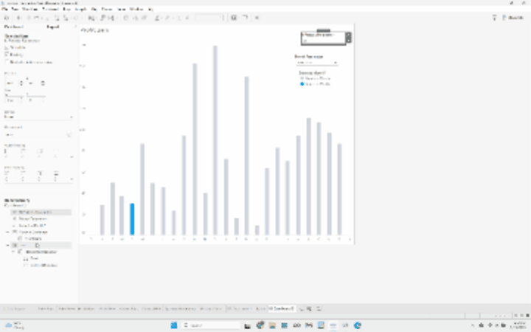Screen dimensions: 531x332
Task: Click the Tableau logo start page icon
Action: tap(7, 18)
